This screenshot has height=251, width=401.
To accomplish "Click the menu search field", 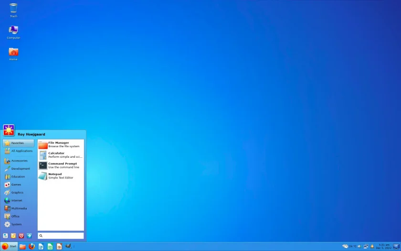I will [x=61, y=236].
